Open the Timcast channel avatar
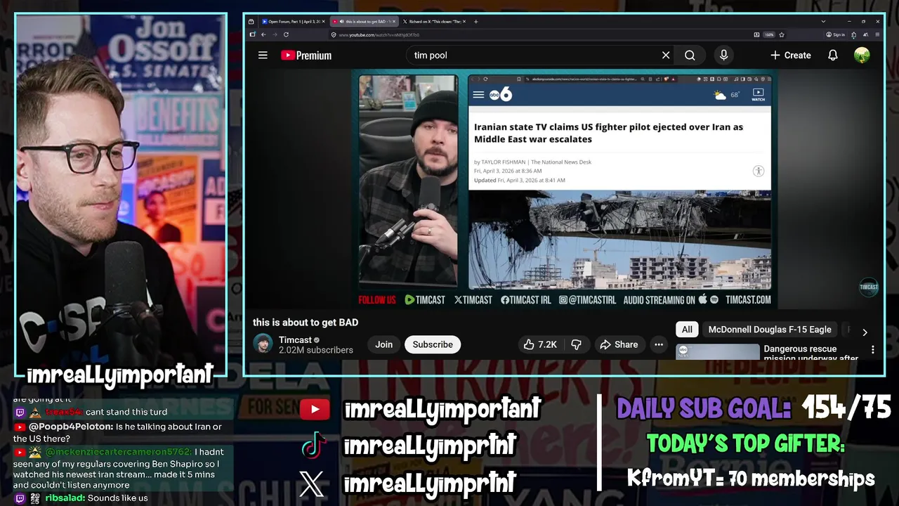 (263, 344)
